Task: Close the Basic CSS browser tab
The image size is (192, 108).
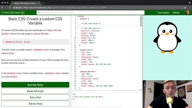Action: pyautogui.click(x=39, y=3)
